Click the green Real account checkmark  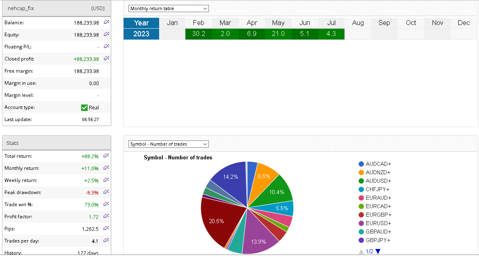point(84,107)
